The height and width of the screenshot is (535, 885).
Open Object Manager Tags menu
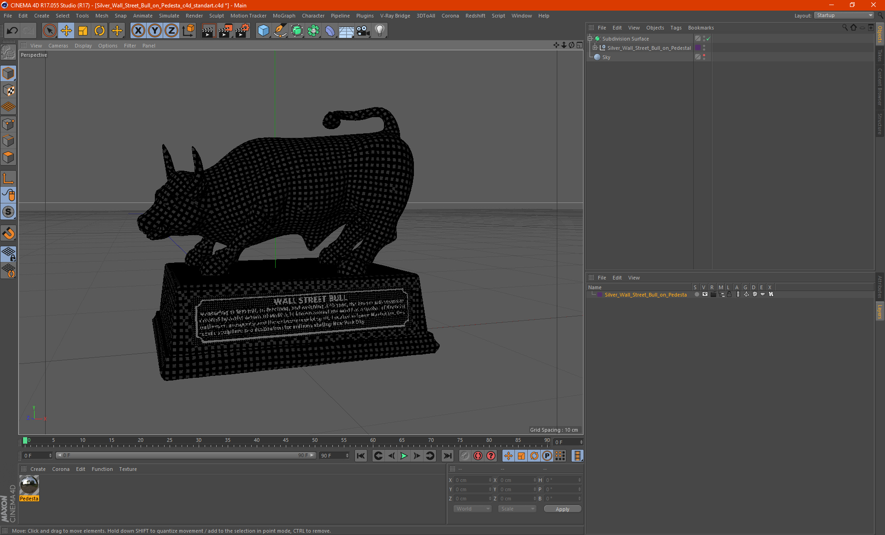676,28
